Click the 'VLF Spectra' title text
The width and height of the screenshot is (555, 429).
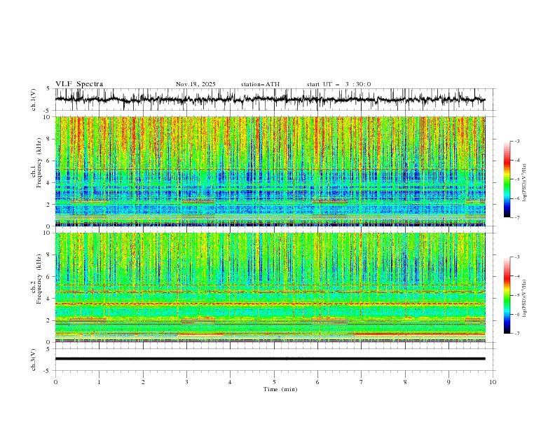(x=79, y=84)
